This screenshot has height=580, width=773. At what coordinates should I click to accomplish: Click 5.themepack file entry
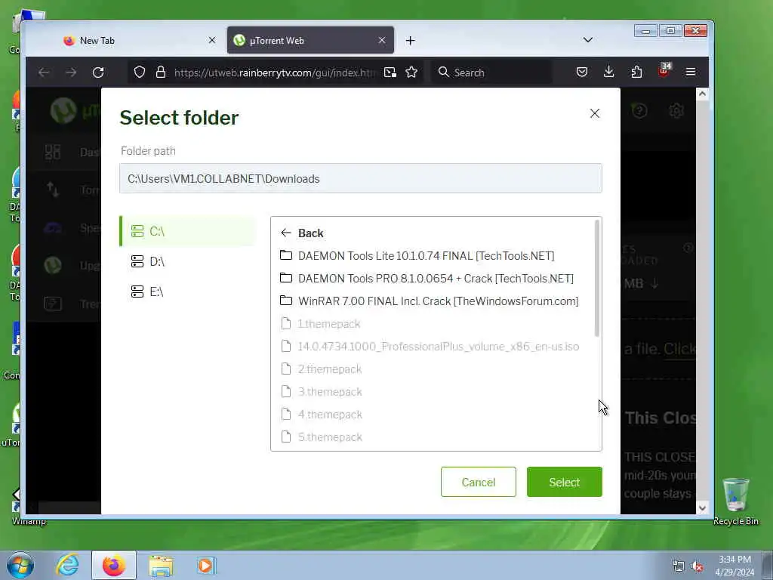(321, 437)
